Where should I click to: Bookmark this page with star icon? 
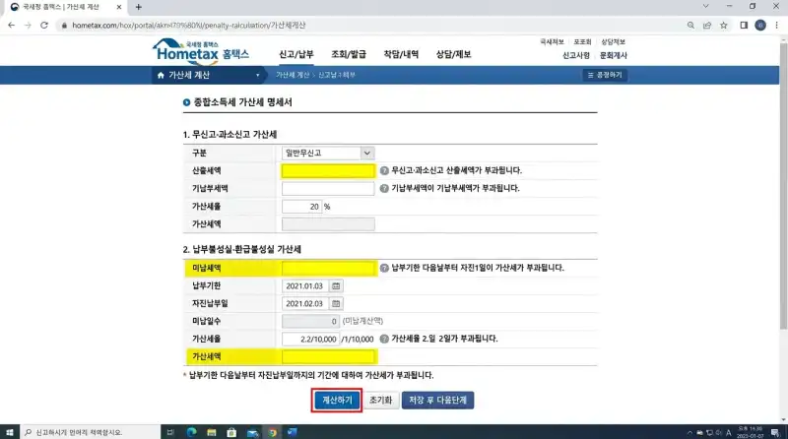[x=725, y=24]
